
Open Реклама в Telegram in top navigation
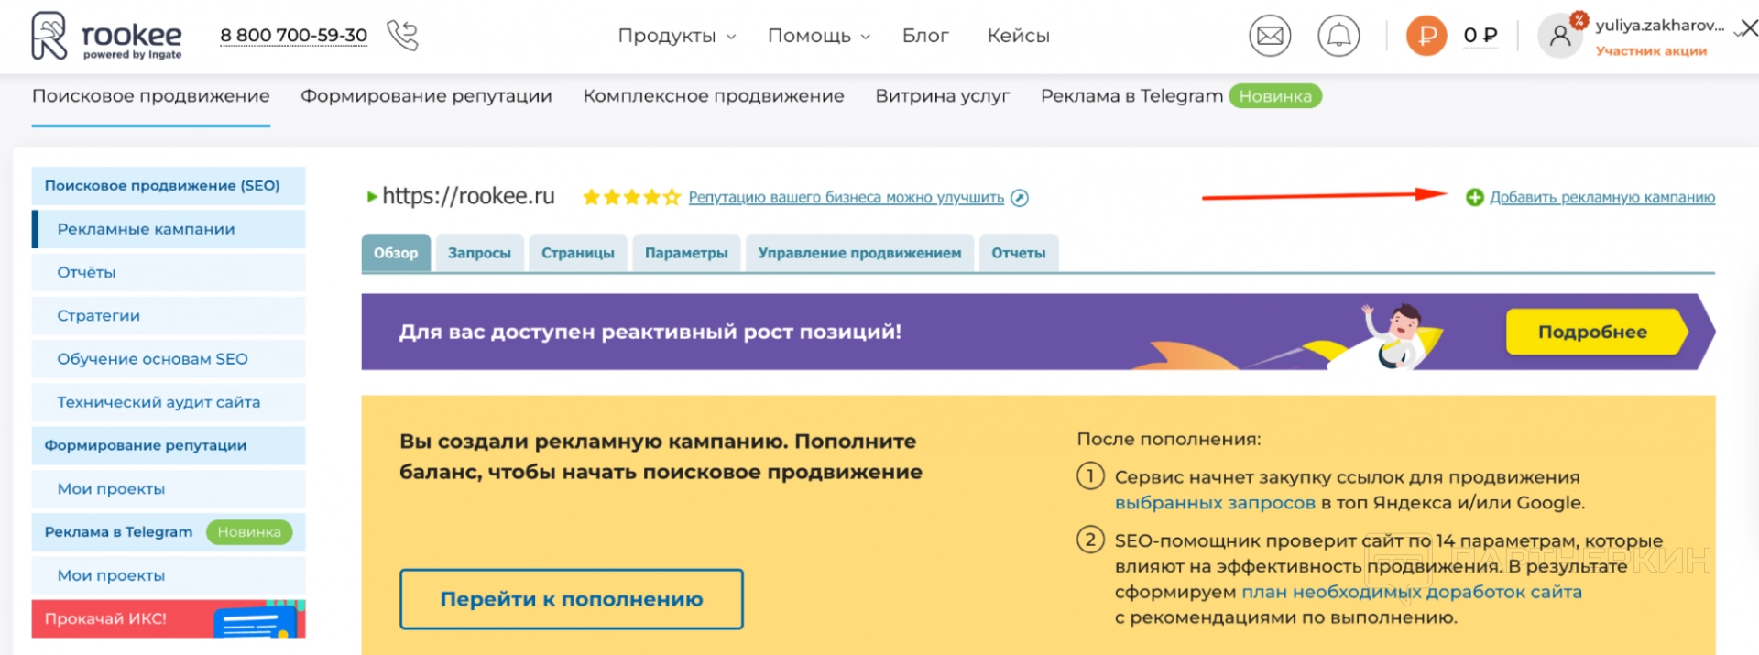[1131, 96]
